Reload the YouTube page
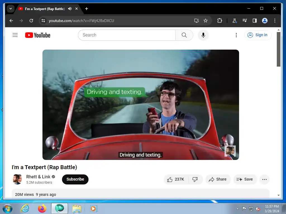Viewport: 286px width, 214px height. 31,21
